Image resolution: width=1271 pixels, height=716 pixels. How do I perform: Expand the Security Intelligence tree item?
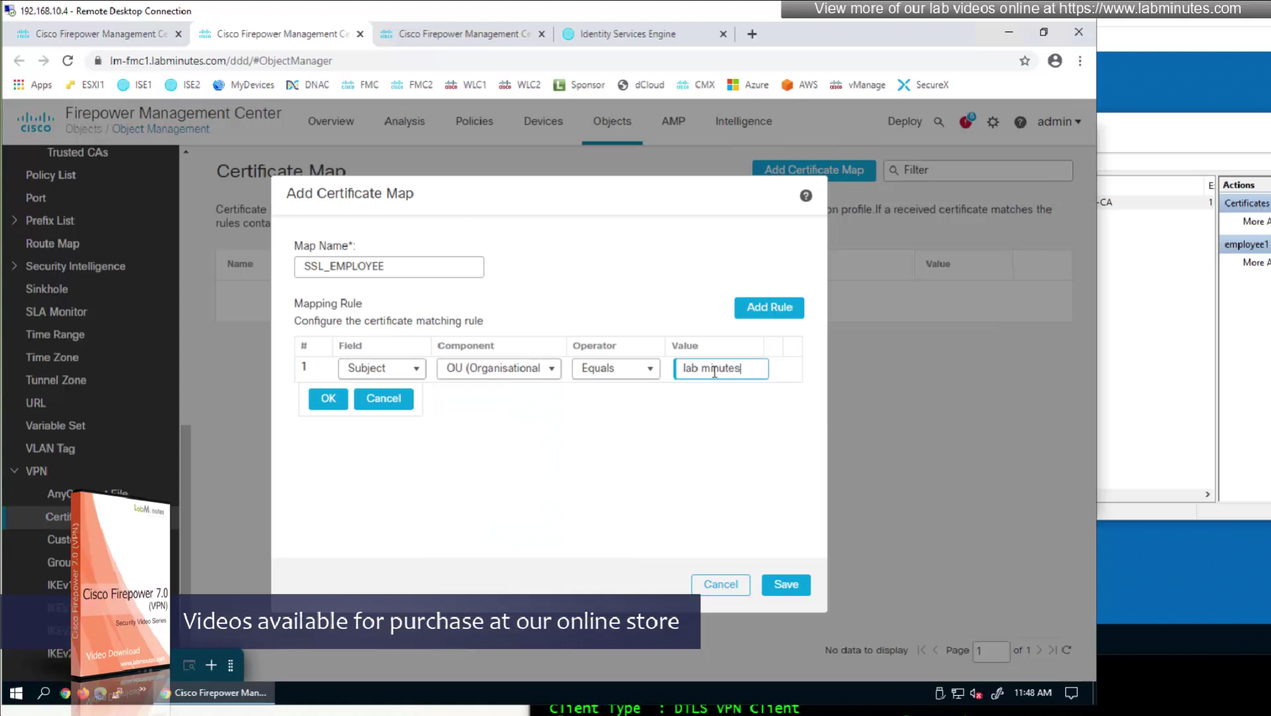(x=15, y=266)
